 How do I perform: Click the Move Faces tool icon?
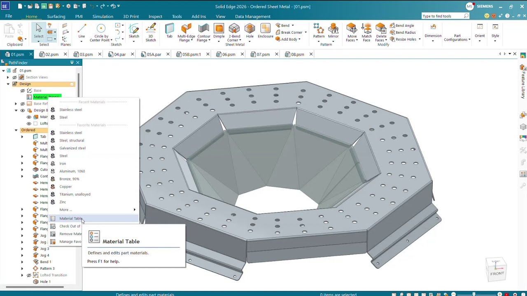(351, 28)
